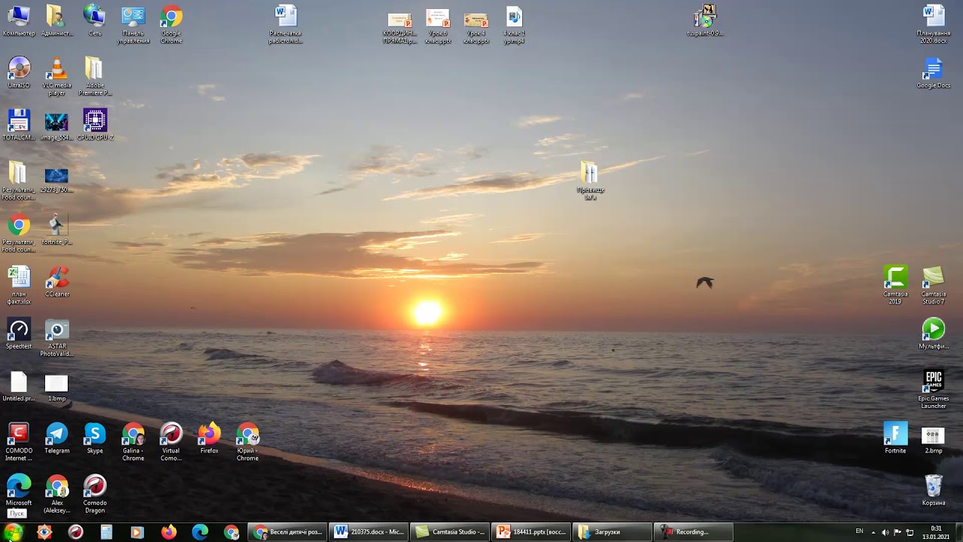Launch the CCleaner shortcut

56,282
